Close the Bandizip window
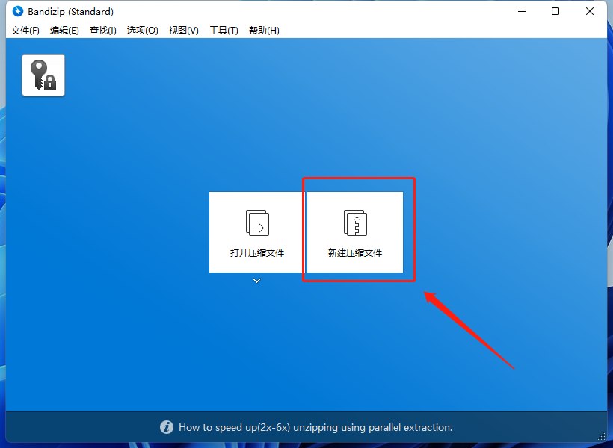Image resolution: width=613 pixels, height=448 pixels. (x=591, y=12)
